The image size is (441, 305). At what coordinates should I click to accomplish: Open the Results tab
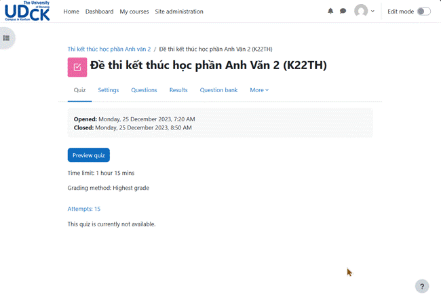178,90
